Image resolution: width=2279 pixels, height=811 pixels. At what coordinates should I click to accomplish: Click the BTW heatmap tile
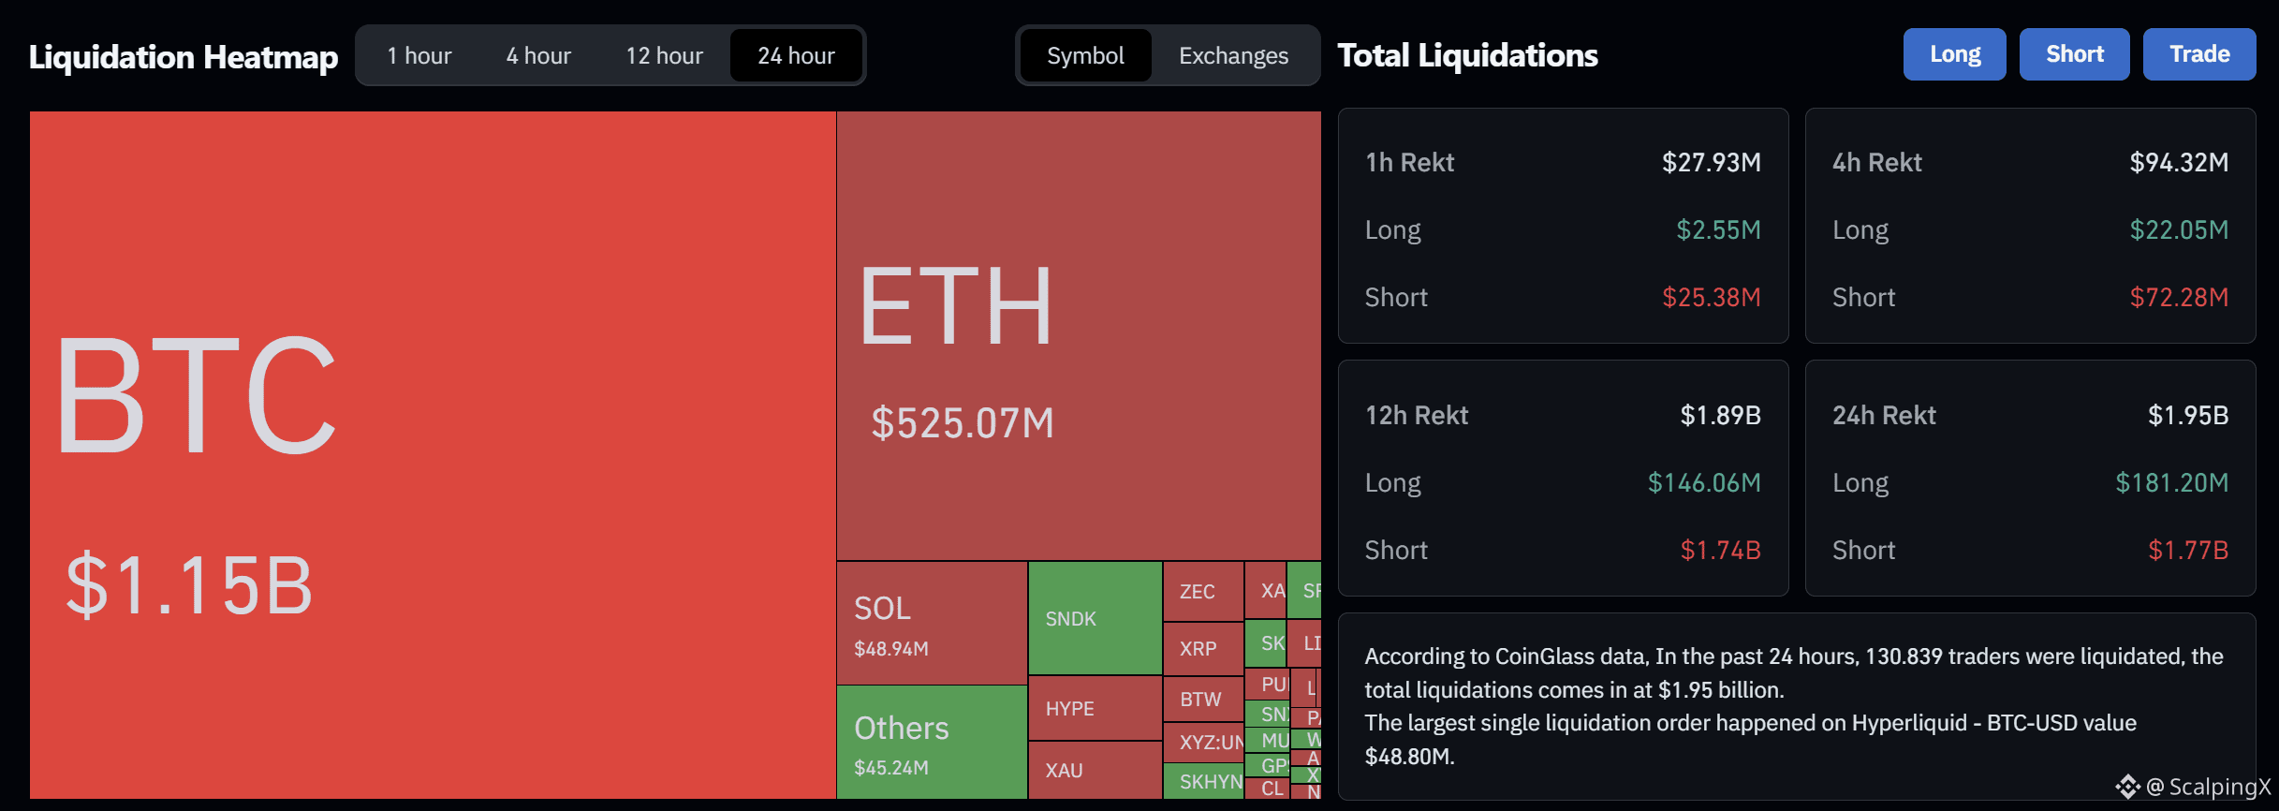point(1203,699)
